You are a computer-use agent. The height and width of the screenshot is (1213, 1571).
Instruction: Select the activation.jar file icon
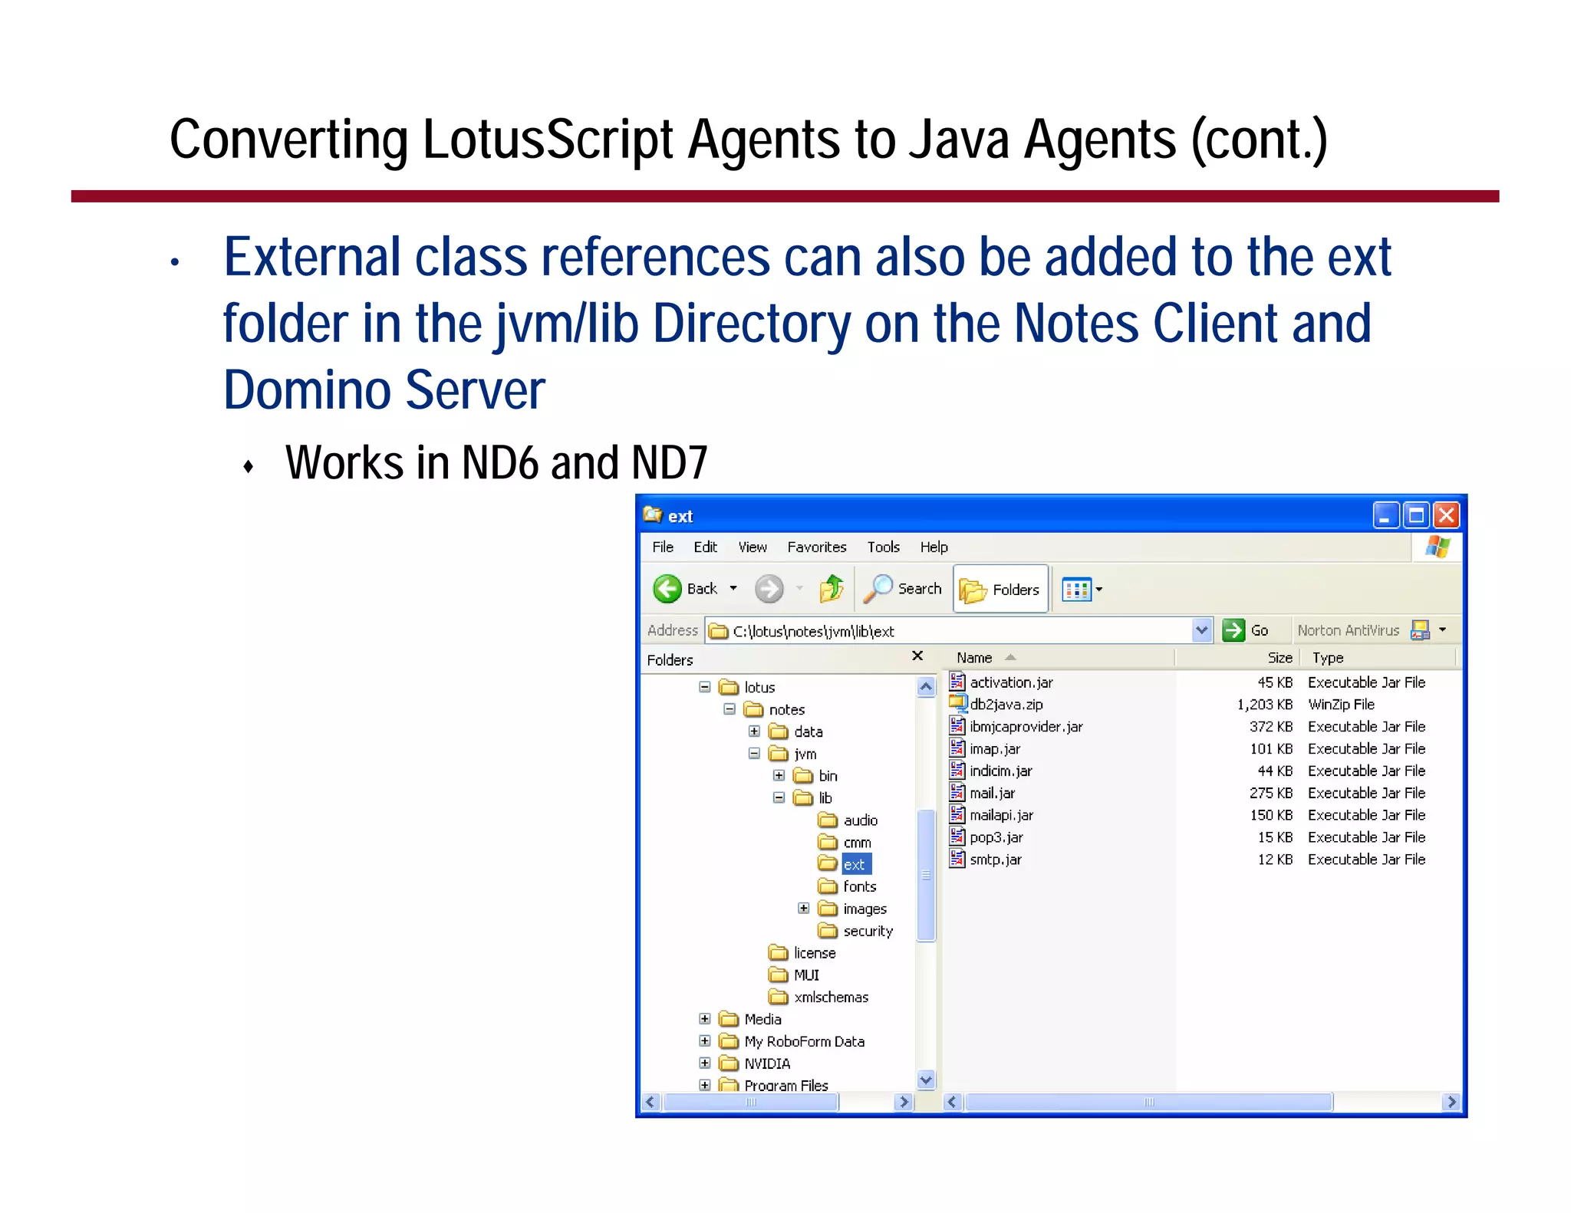(x=957, y=681)
